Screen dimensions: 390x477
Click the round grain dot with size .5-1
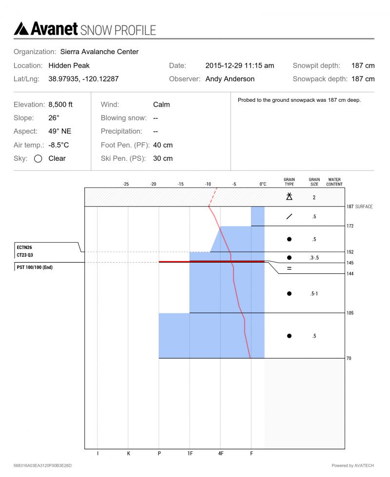[x=289, y=294]
